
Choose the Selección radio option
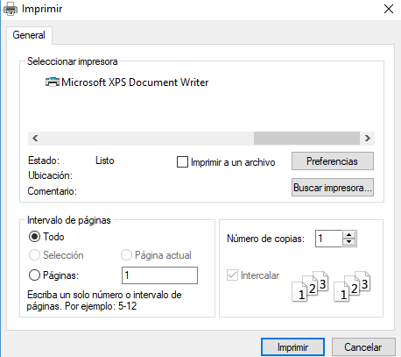(34, 255)
